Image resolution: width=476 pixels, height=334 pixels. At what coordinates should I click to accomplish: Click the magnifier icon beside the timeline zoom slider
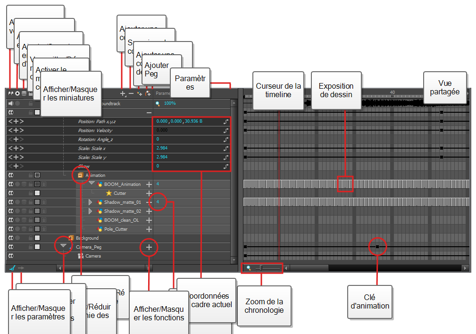pyautogui.click(x=249, y=268)
